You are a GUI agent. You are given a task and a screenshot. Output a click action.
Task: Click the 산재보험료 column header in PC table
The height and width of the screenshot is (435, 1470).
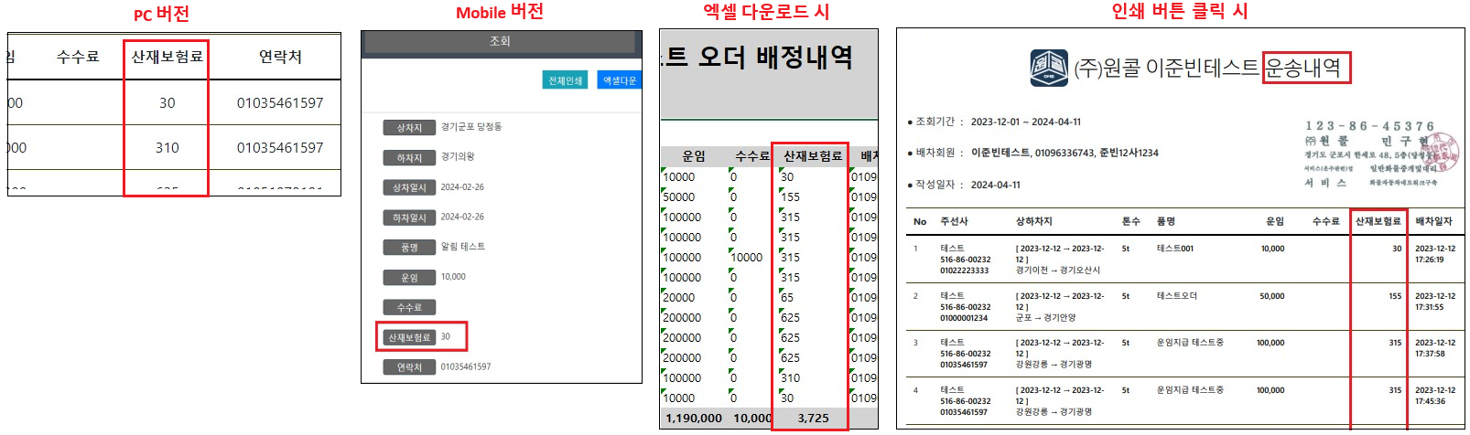(167, 57)
